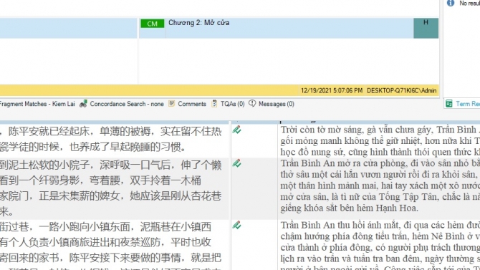480x270 pixels.
Task: Click the TQAs clipboard icon
Action: pos(215,103)
